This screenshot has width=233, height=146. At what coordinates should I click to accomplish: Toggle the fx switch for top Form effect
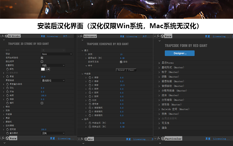point(158,36)
